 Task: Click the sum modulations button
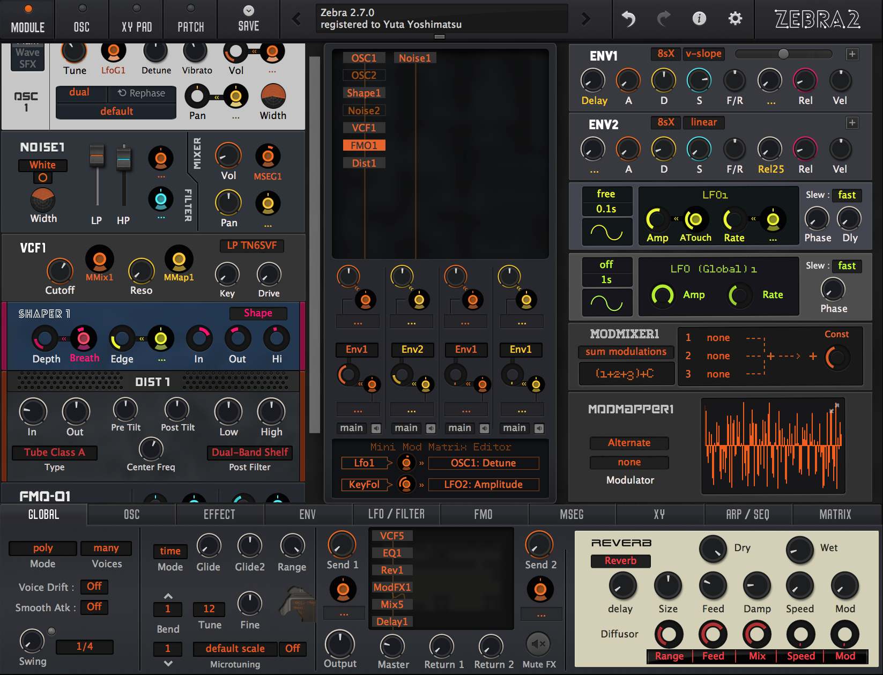click(x=626, y=352)
